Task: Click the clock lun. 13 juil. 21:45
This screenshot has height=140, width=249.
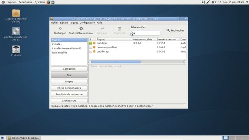Action: pos(233,2)
